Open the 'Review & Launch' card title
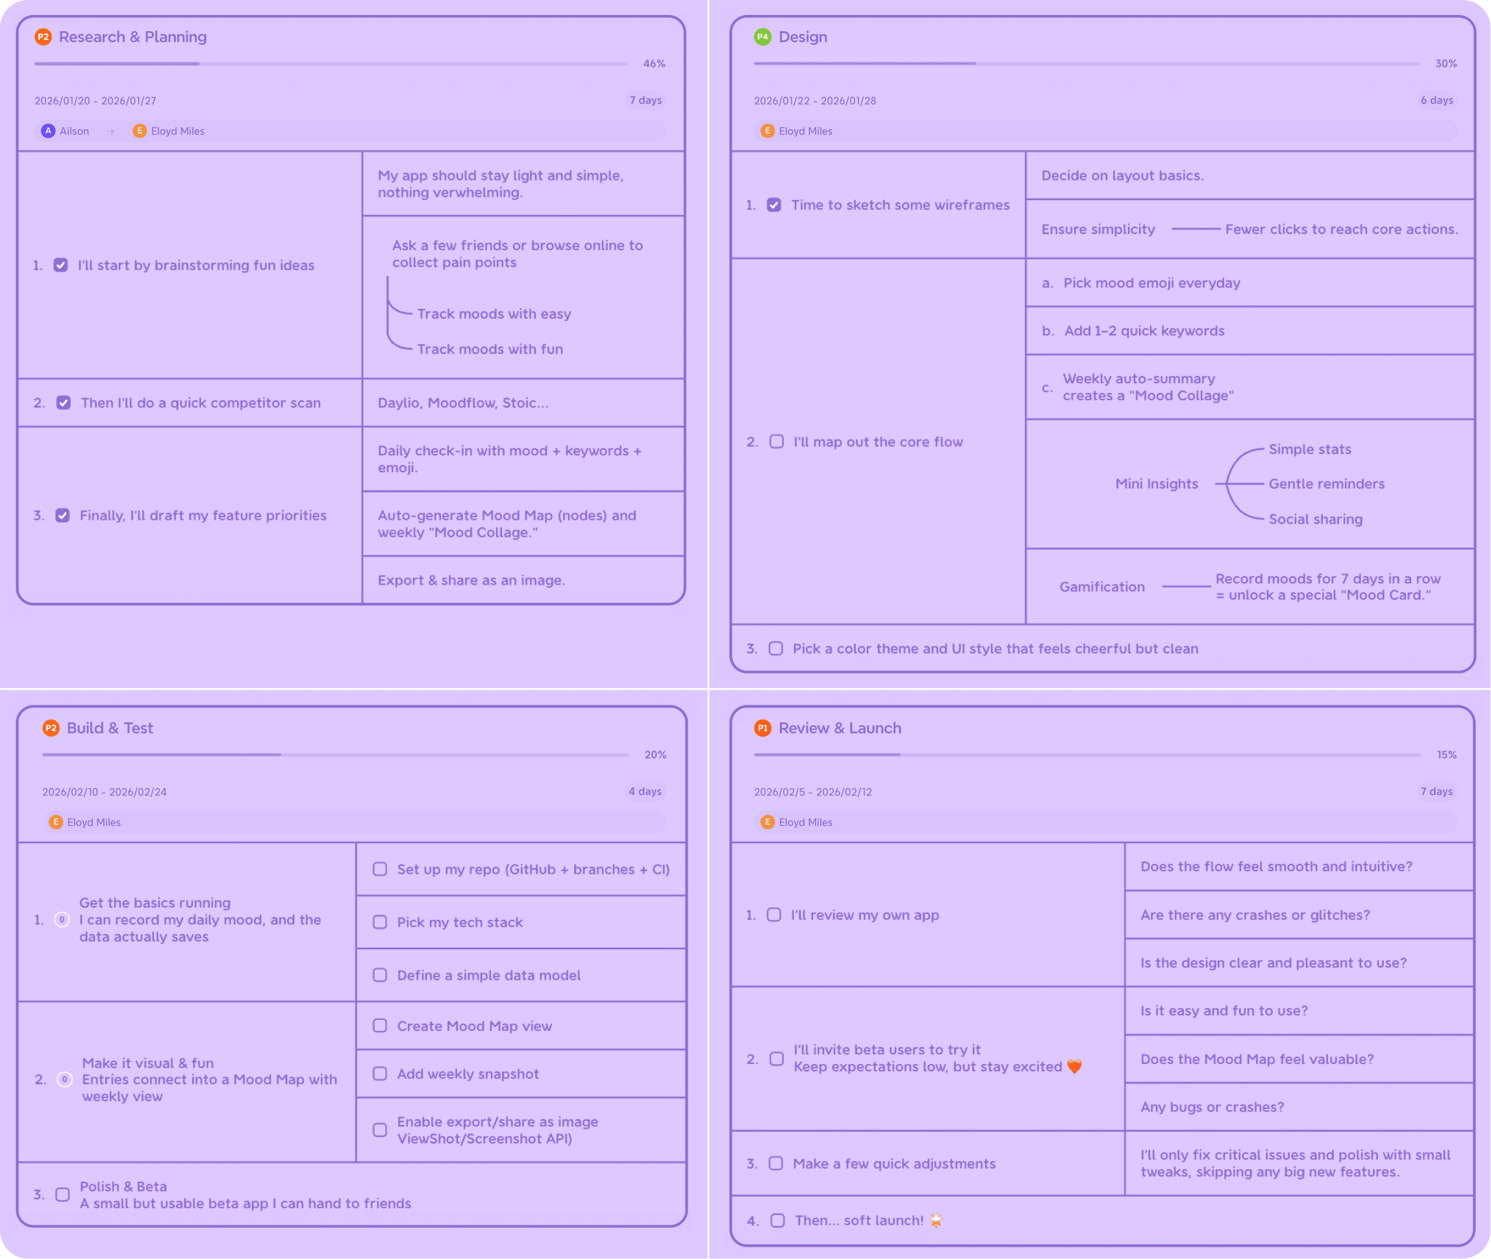 click(839, 728)
